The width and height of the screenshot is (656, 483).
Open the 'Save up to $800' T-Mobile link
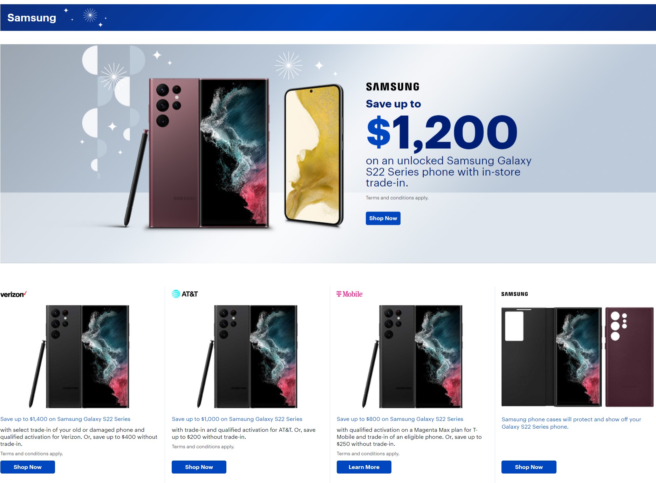[x=400, y=419]
